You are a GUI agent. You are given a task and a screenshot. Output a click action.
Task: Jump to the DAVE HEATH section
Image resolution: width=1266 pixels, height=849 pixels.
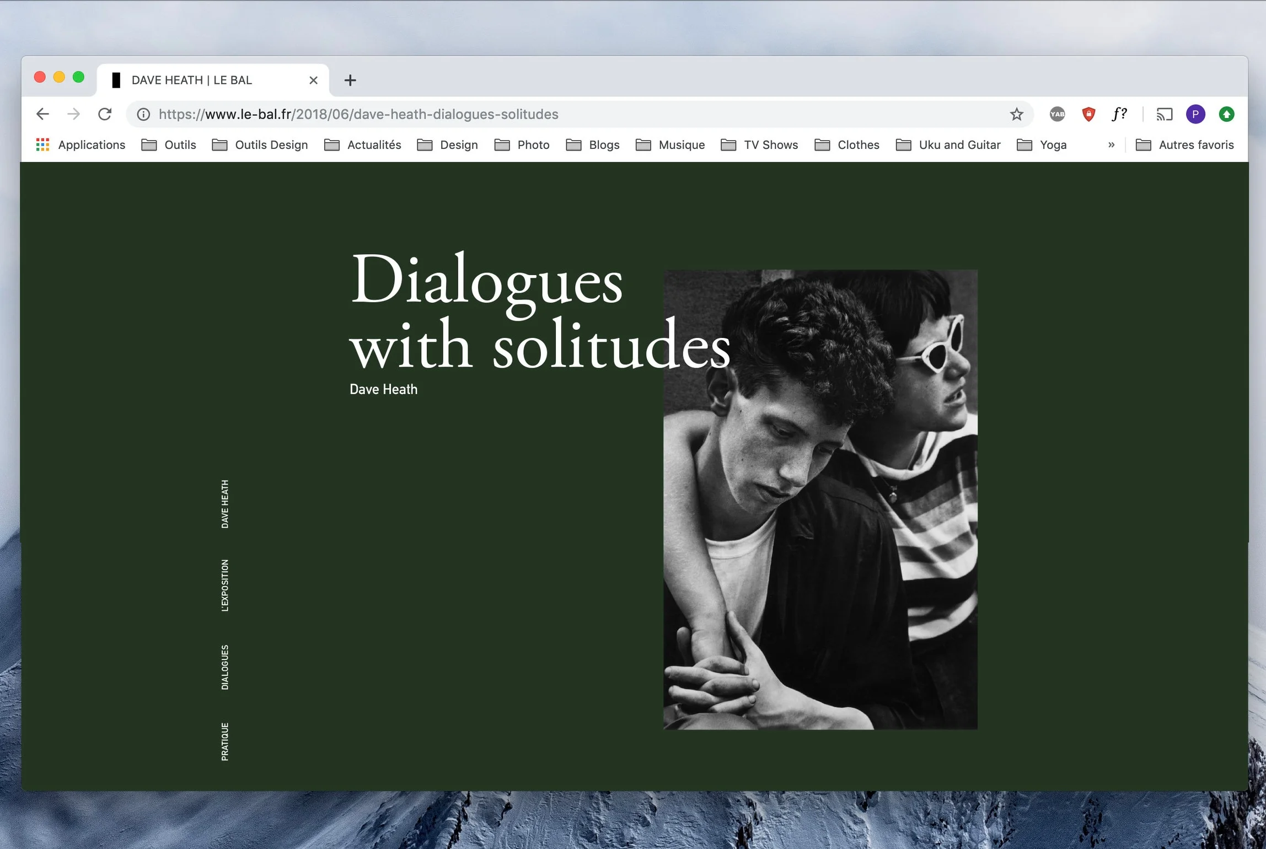(225, 504)
